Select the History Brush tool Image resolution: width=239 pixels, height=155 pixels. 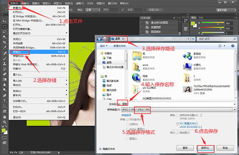(4, 69)
